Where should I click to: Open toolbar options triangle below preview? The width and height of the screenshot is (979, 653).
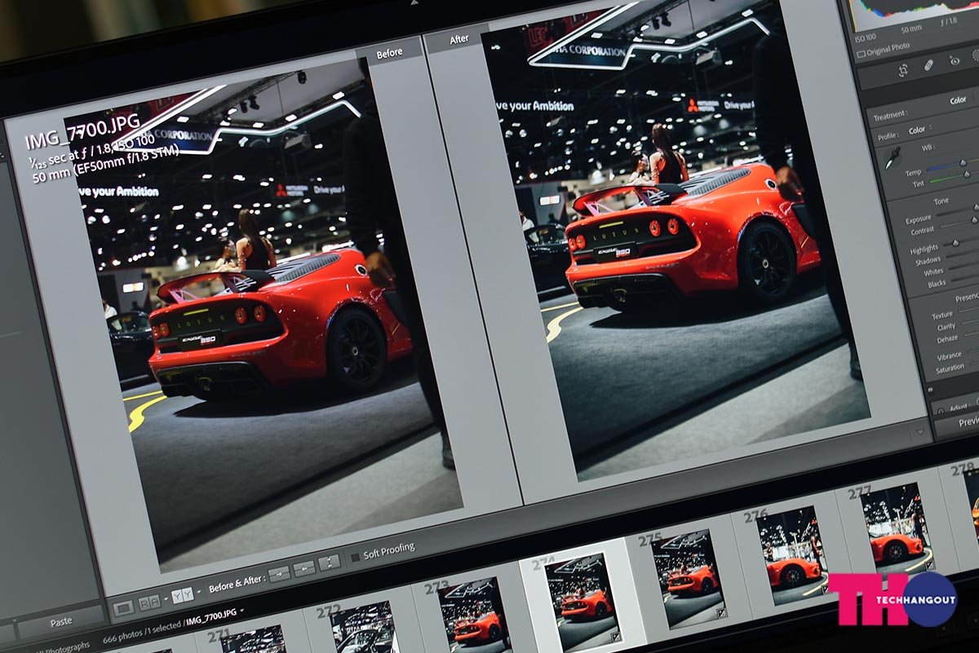[922, 431]
